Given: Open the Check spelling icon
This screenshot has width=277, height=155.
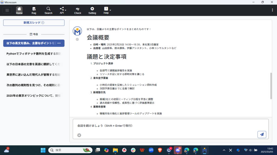Looking at the screenshot, I should tap(78, 10).
